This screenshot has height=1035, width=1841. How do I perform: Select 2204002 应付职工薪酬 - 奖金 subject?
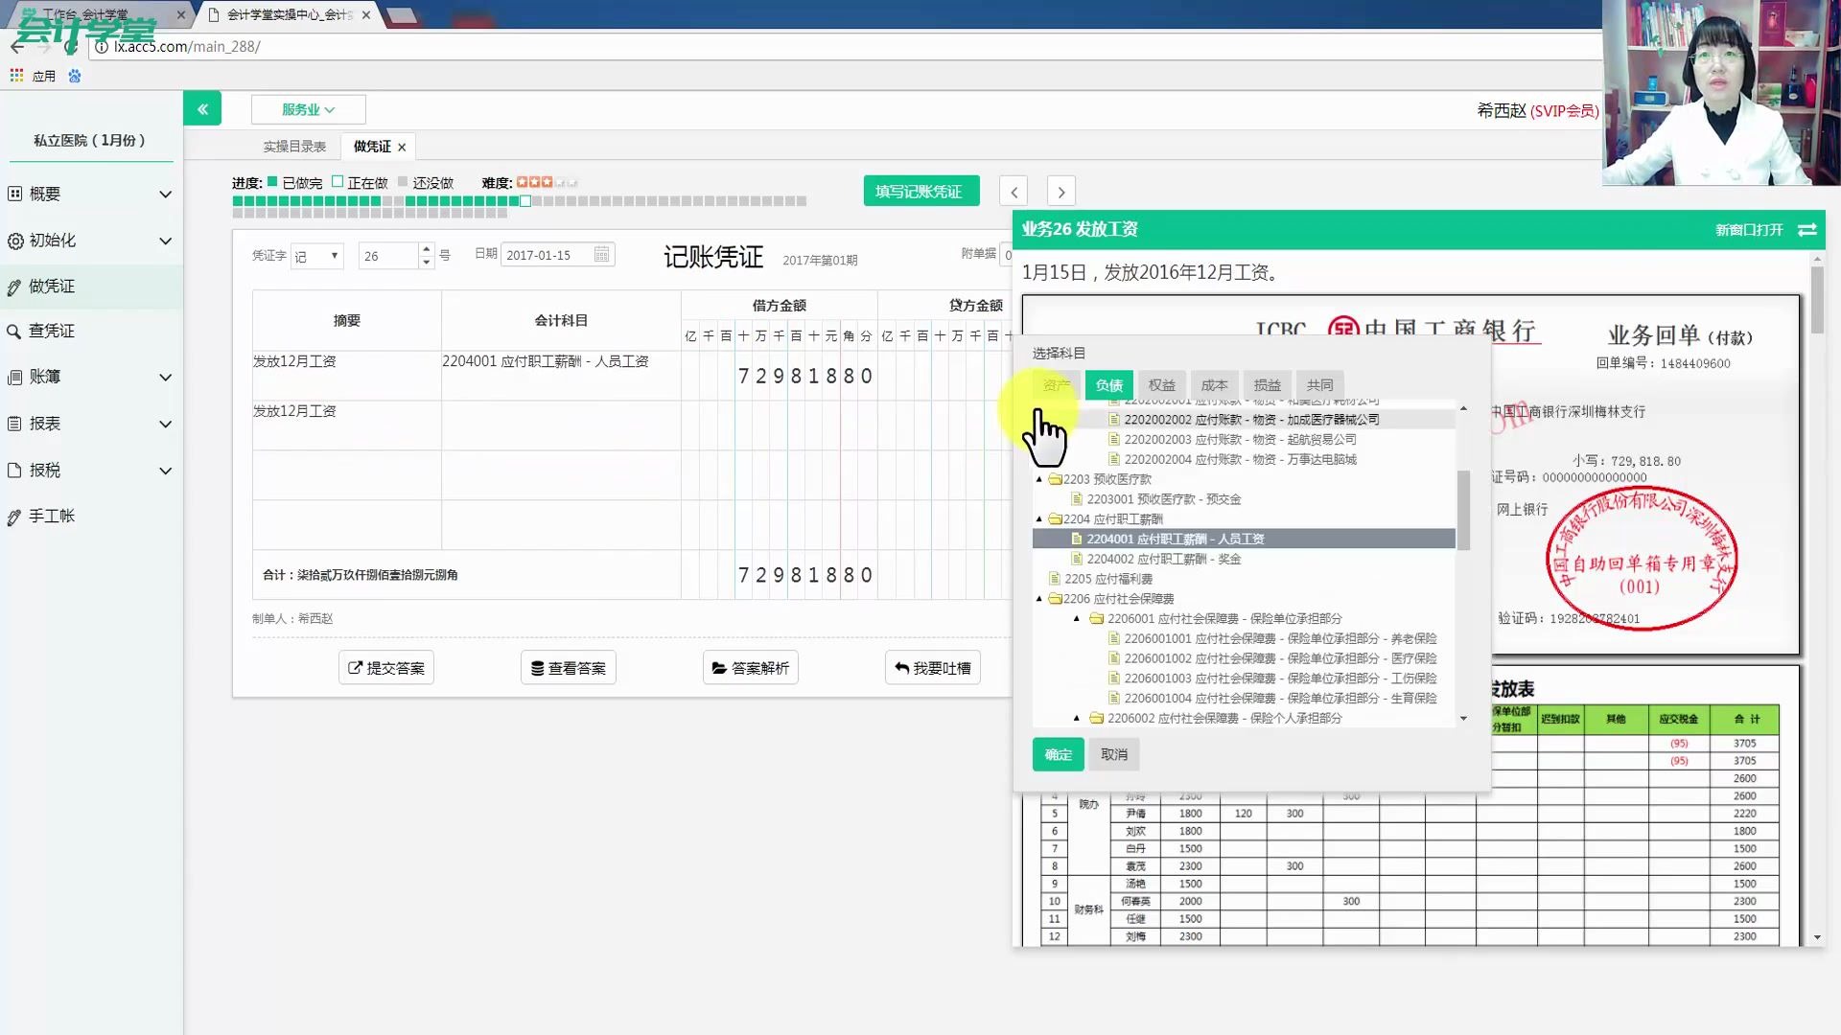pyautogui.click(x=1163, y=559)
